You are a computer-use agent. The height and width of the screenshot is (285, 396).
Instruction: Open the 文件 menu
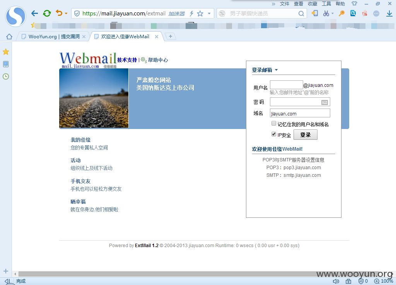coord(284,4)
